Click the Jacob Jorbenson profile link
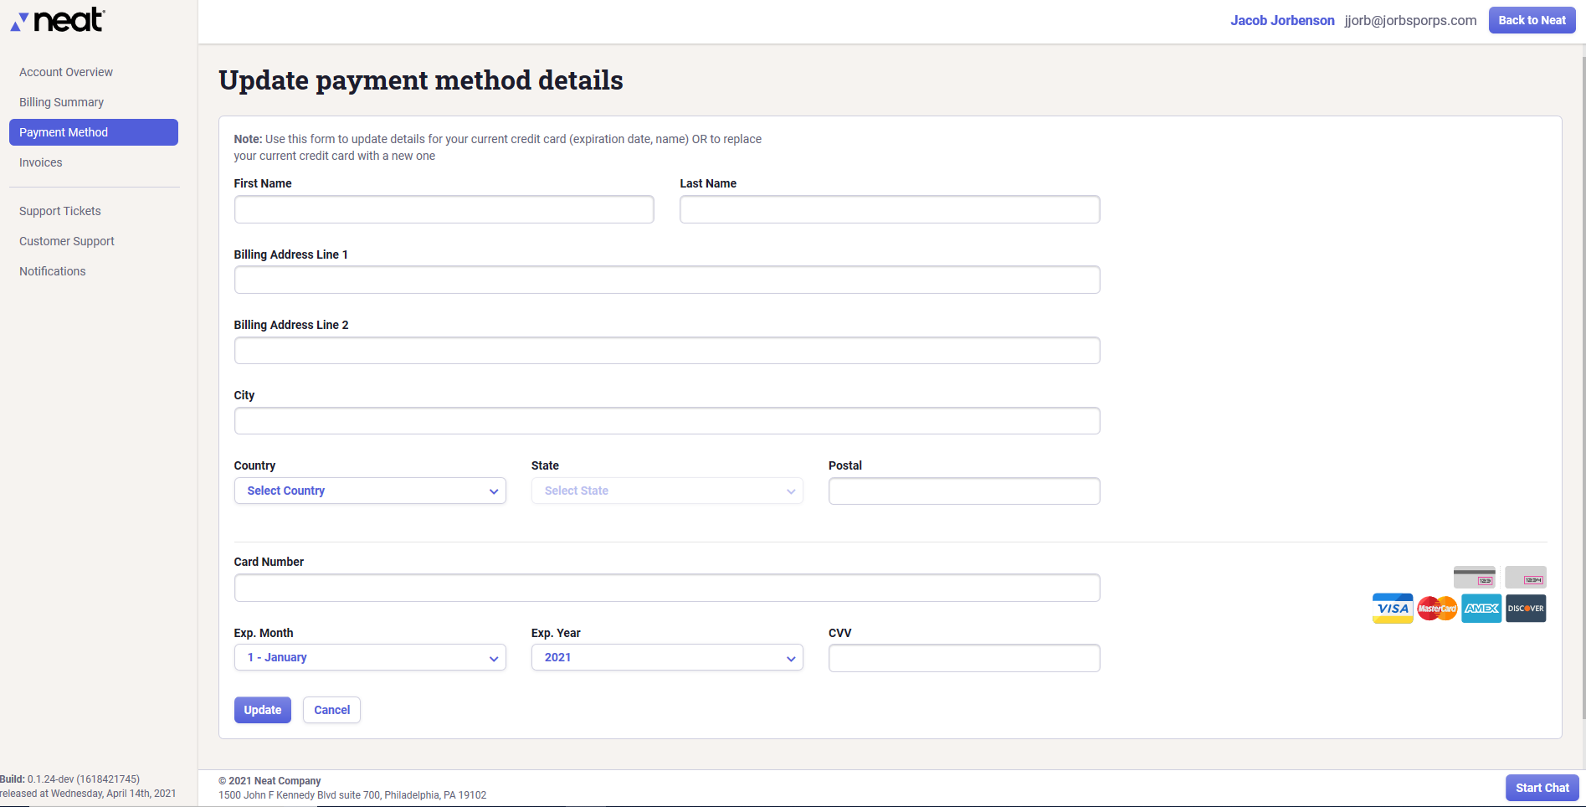Viewport: 1586px width, 807px height. pyautogui.click(x=1282, y=20)
